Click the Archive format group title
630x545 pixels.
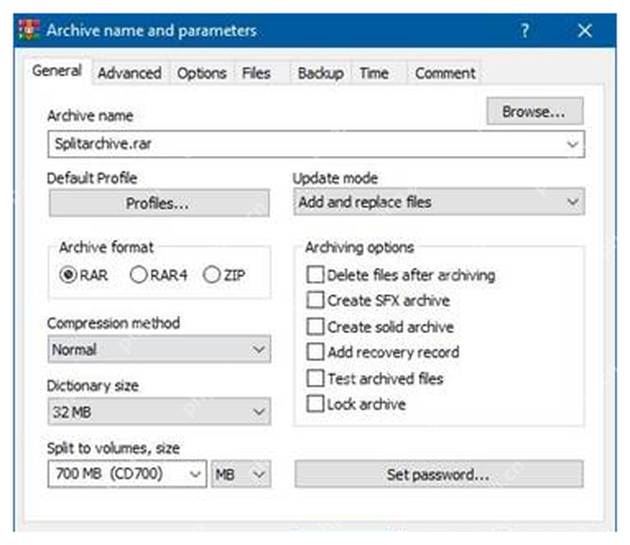[x=106, y=247]
